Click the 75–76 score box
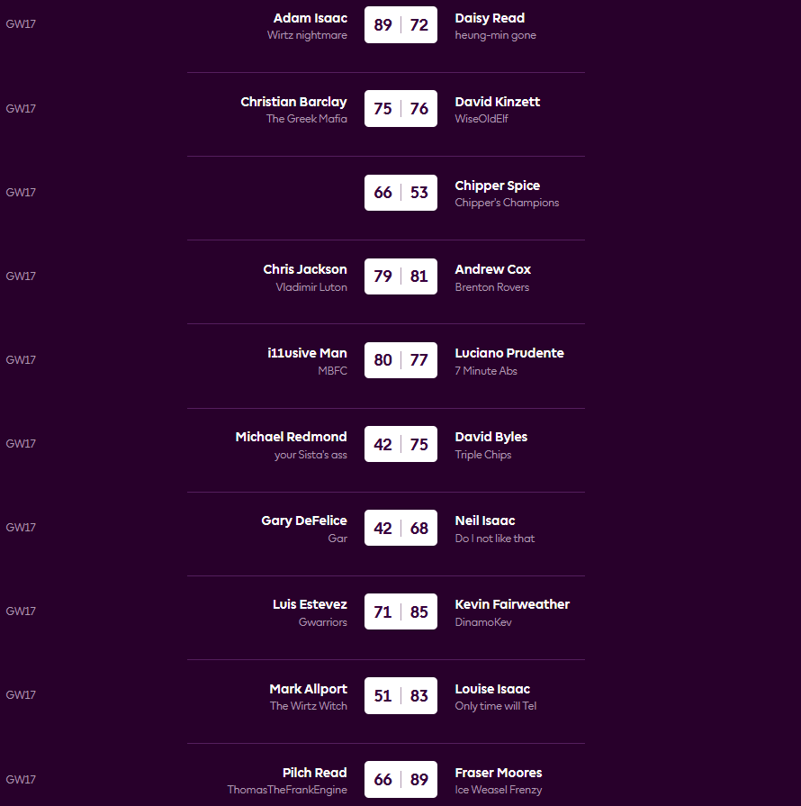Image resolution: width=801 pixels, height=806 pixels. pos(400,109)
